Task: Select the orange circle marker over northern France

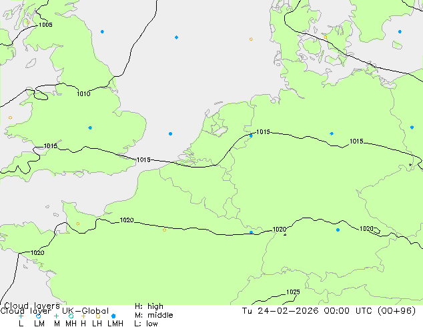Action: pyautogui.click(x=165, y=230)
